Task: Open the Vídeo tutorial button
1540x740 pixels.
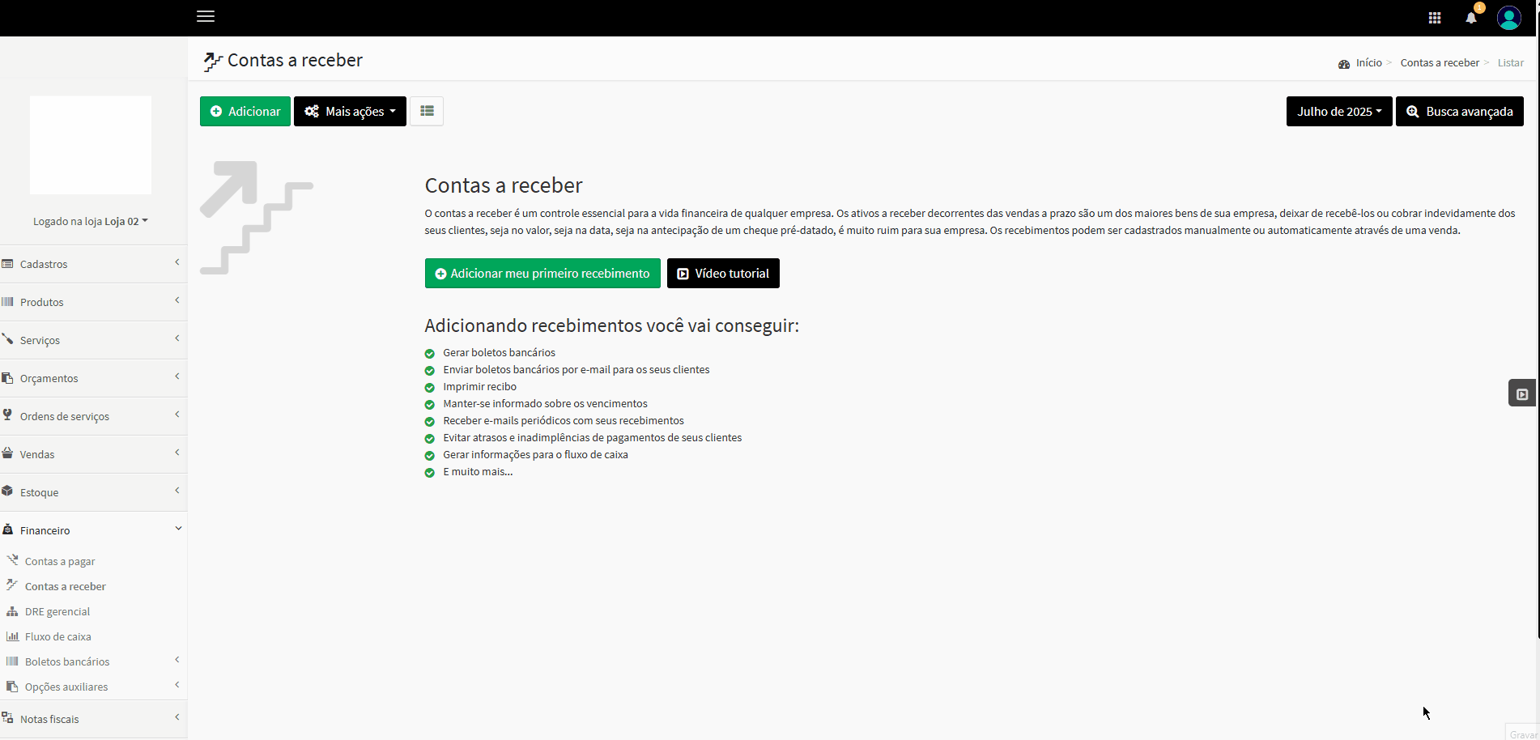Action: pyautogui.click(x=723, y=274)
